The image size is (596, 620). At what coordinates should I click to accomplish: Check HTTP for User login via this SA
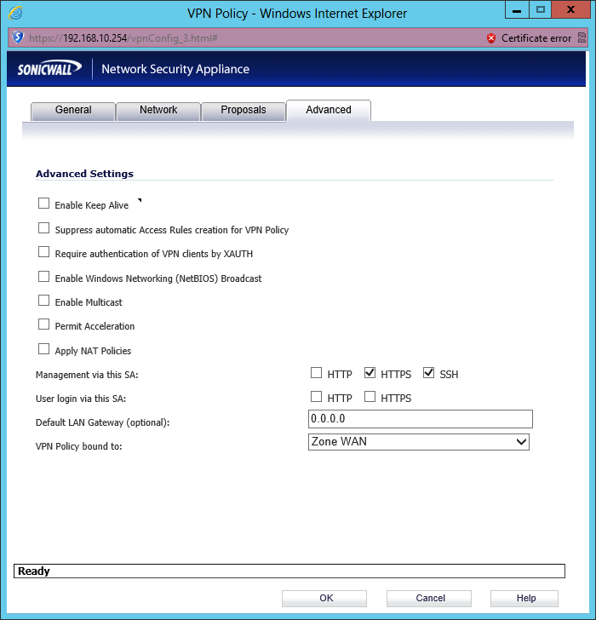(x=317, y=397)
